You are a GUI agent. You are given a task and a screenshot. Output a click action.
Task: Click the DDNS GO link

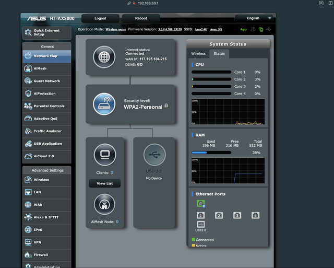140,65
